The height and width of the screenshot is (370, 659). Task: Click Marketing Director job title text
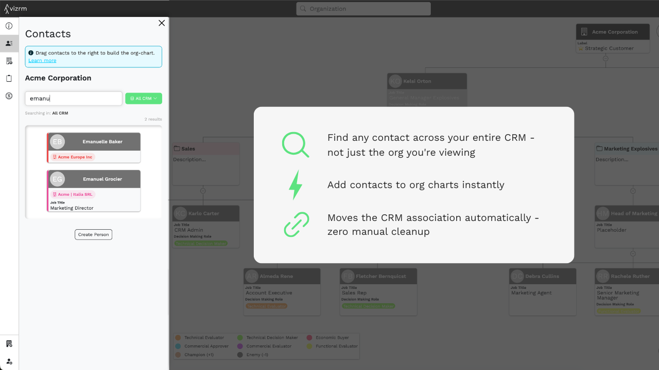pos(72,208)
